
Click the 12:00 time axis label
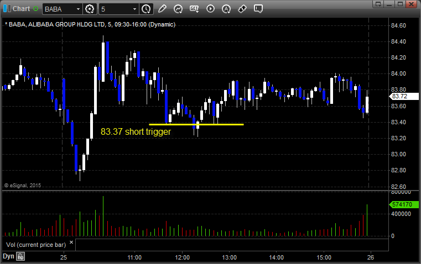click(183, 257)
